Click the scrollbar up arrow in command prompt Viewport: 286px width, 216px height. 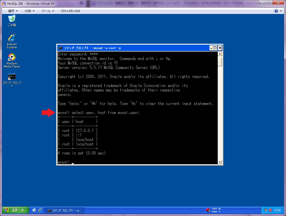pyautogui.click(x=220, y=54)
